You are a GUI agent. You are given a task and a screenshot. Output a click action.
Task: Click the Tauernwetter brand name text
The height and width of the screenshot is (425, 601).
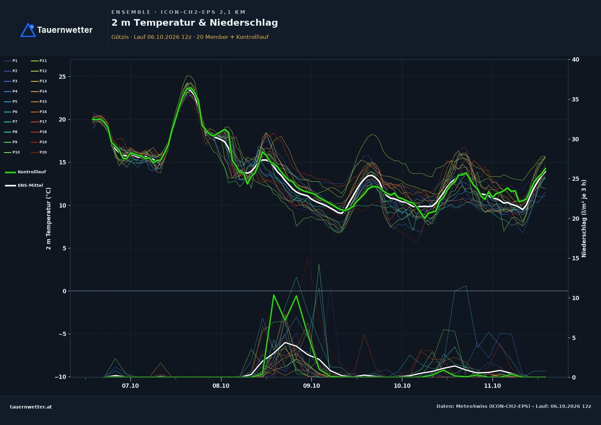tap(65, 30)
